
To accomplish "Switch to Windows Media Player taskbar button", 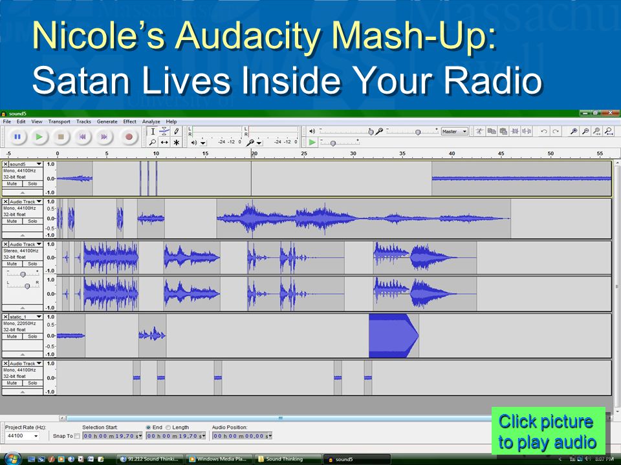I will point(219,459).
